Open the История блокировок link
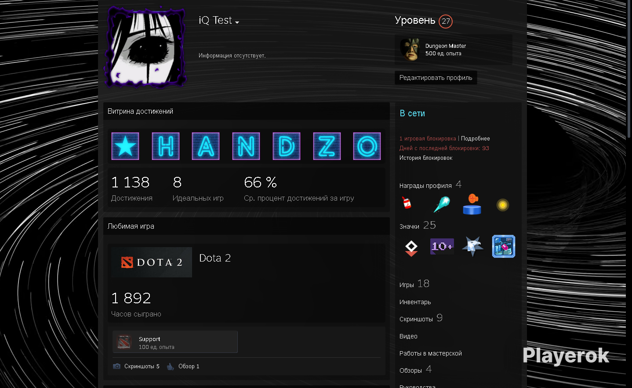 [426, 158]
